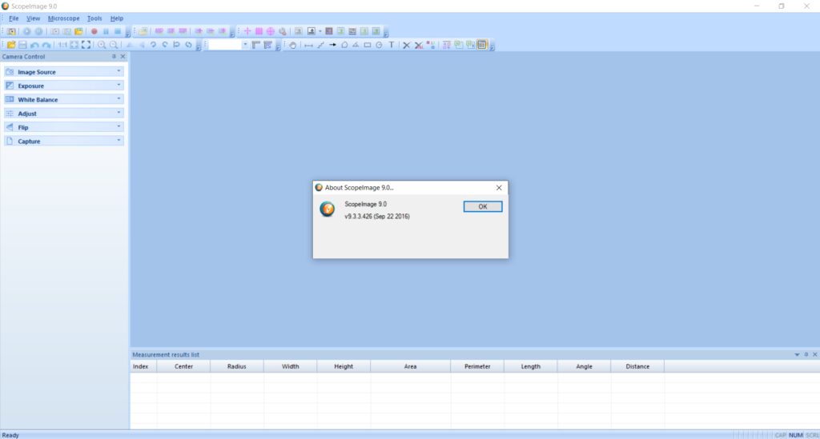Click the save disk icon
This screenshot has width=820, height=439.
pyautogui.click(x=22, y=45)
